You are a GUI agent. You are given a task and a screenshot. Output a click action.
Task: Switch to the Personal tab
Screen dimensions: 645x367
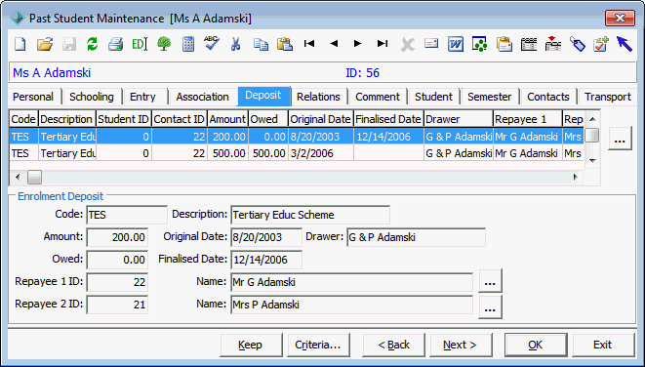[33, 97]
